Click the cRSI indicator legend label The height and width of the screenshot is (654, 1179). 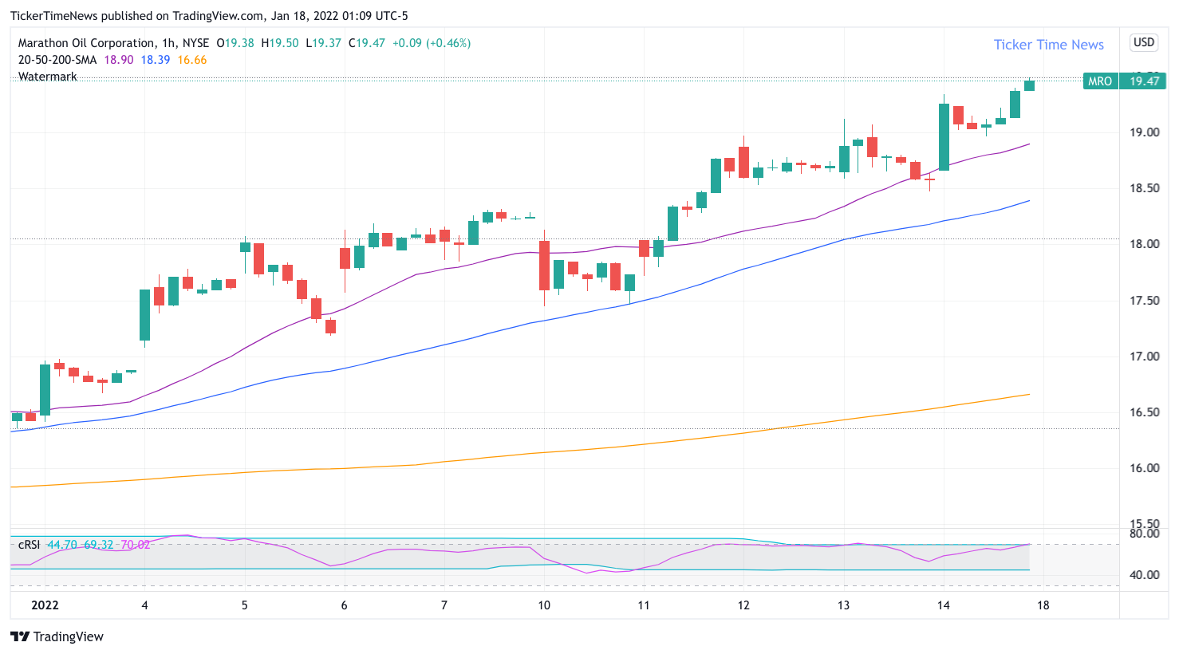(x=30, y=545)
